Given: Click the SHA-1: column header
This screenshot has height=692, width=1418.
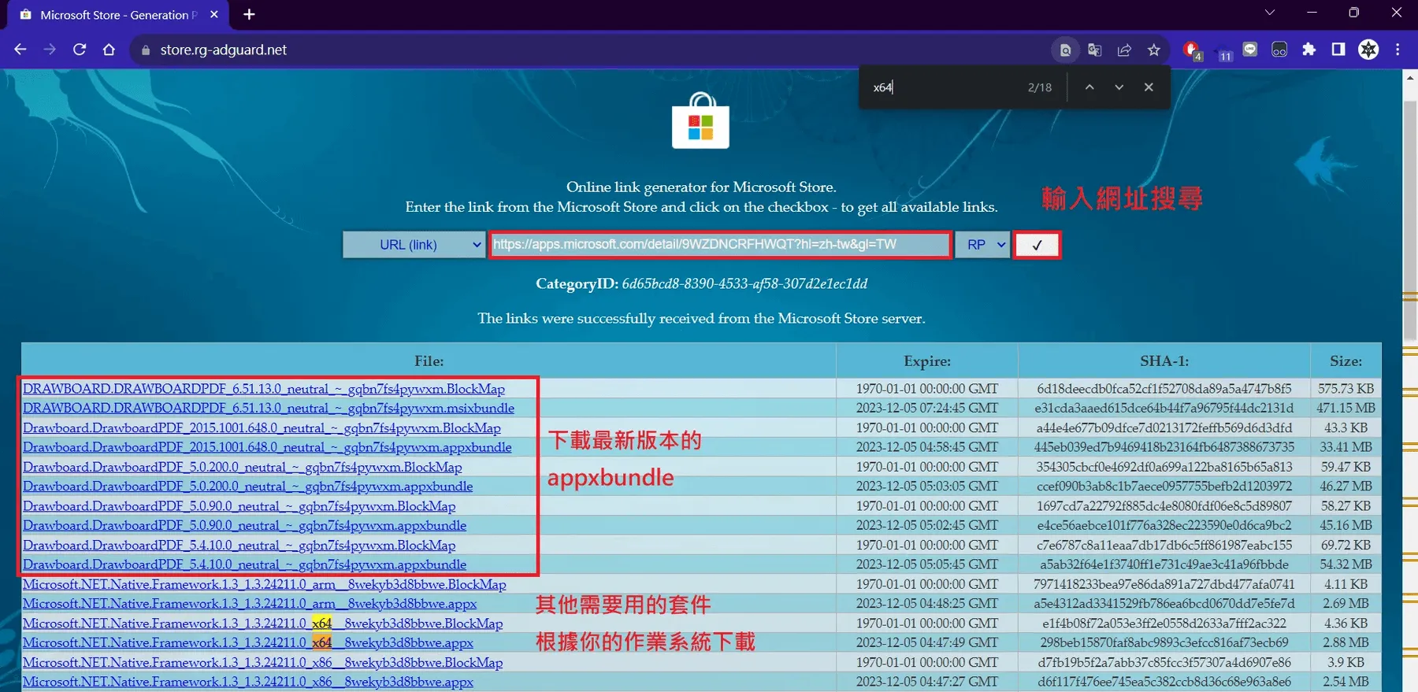Looking at the screenshot, I should 1164,361.
